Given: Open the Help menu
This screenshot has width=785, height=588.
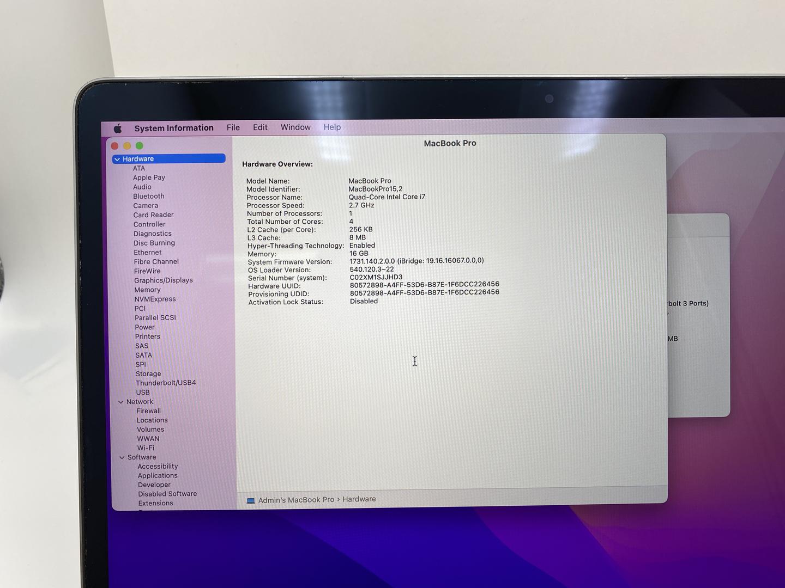Looking at the screenshot, I should click(x=332, y=127).
